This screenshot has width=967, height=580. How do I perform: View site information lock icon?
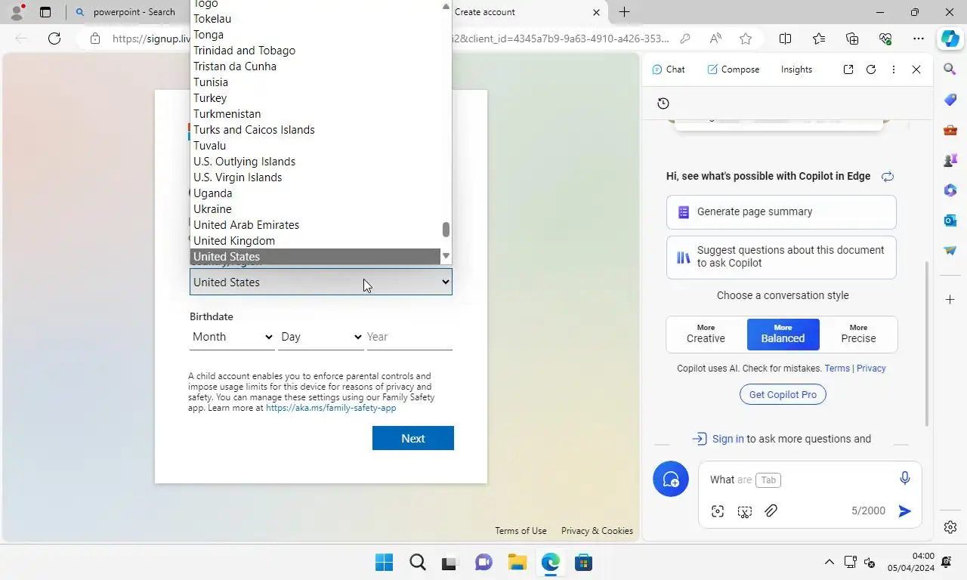[95, 39]
